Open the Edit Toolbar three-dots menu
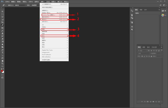 point(2,66)
